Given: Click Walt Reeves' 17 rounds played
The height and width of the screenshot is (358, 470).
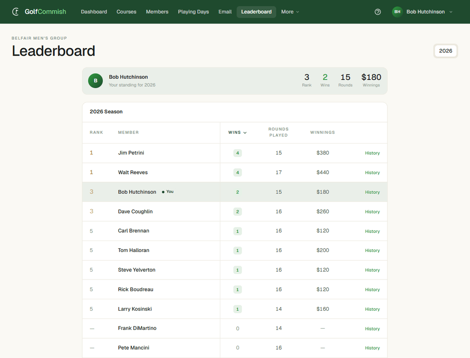Looking at the screenshot, I should [279, 172].
